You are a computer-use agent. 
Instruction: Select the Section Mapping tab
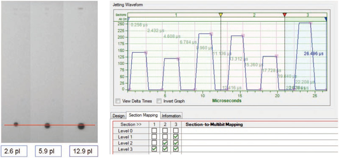coord(143,115)
